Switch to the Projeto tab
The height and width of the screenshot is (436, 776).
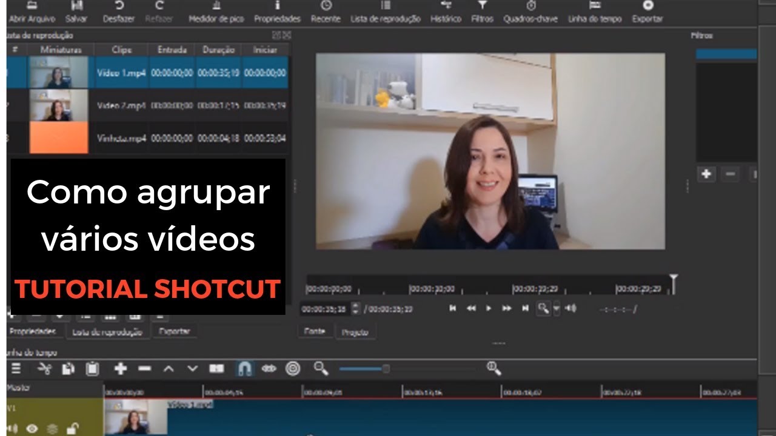click(355, 332)
